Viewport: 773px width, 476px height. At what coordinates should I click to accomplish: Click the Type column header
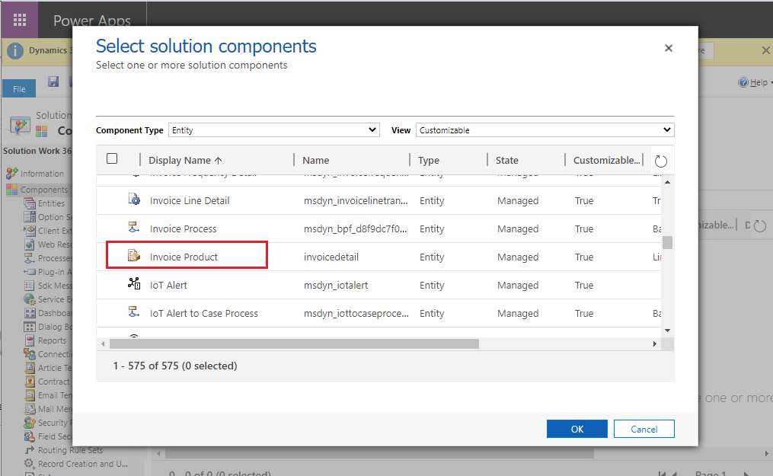click(x=429, y=160)
